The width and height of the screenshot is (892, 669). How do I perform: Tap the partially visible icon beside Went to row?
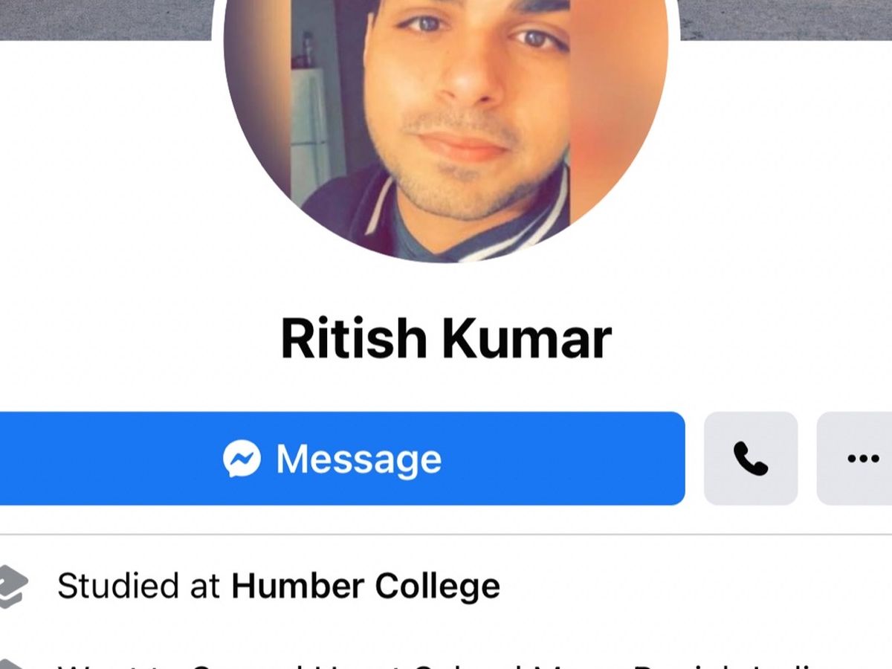(11, 664)
